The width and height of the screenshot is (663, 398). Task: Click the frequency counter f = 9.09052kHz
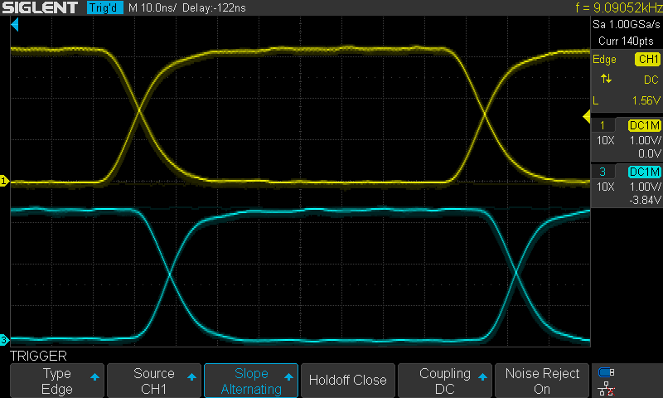tap(618, 7)
